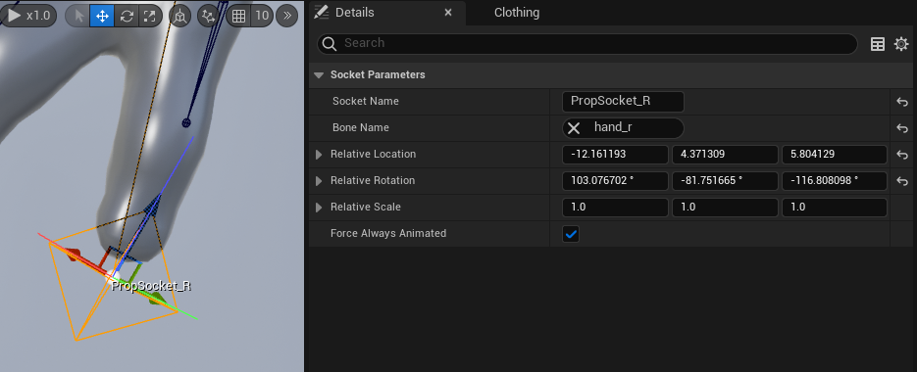Viewport: 917px width, 372px height.
Task: Edit the Socket Name field
Action: pos(623,102)
